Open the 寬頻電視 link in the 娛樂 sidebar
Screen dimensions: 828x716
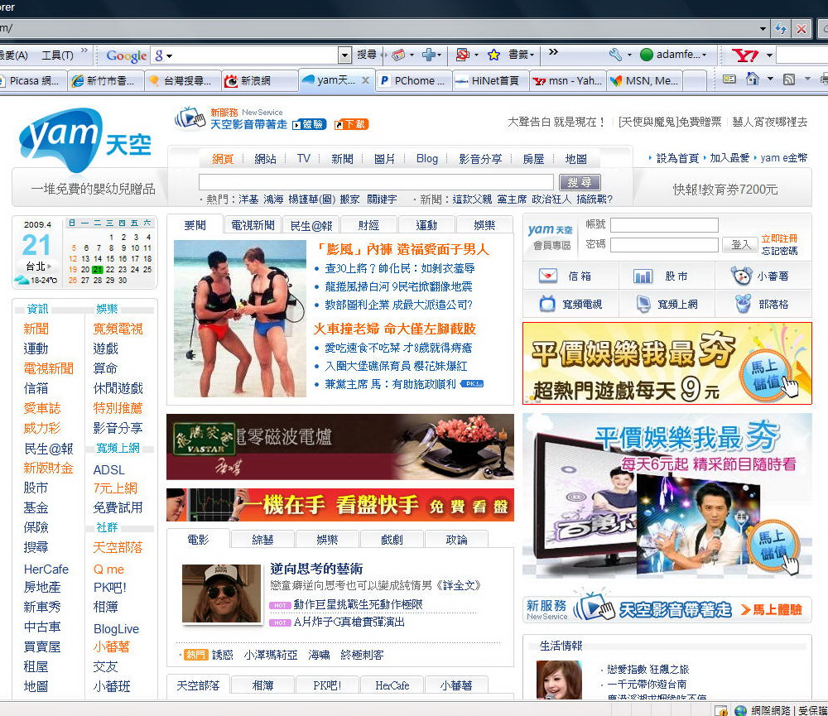pos(118,329)
